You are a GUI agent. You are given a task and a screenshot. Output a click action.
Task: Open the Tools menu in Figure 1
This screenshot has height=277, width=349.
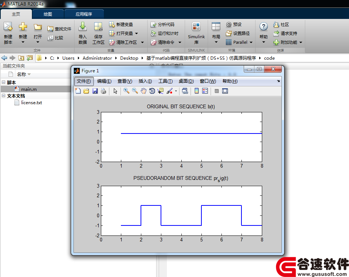point(165,81)
